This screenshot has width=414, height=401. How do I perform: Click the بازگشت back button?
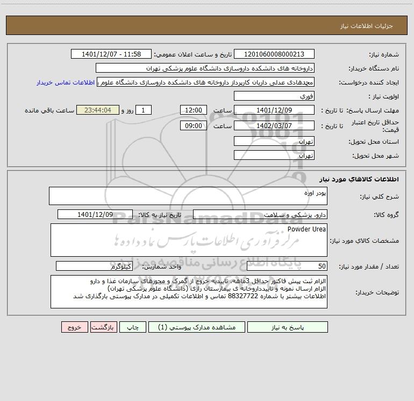point(103,327)
